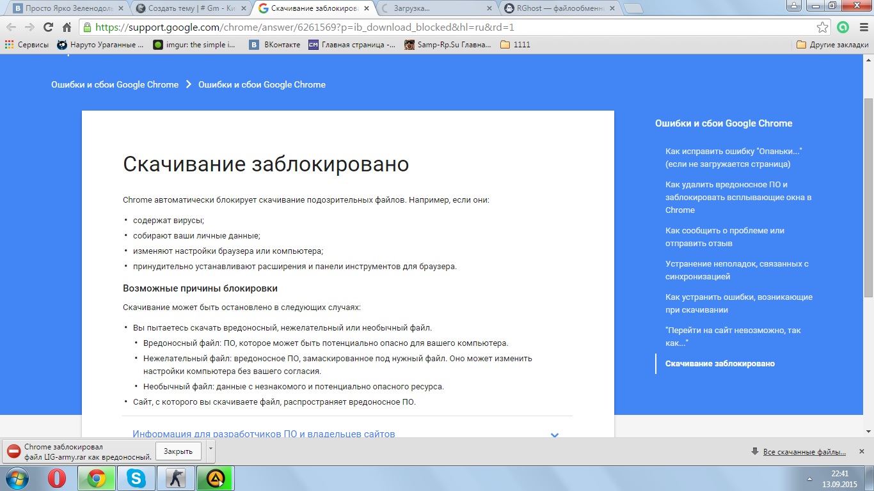Viewport: 874px width, 491px height.
Task: Close the Загрузка tab
Action: (x=489, y=9)
